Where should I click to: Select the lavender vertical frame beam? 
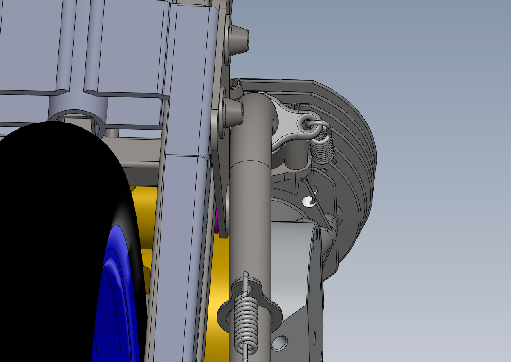[184, 204]
